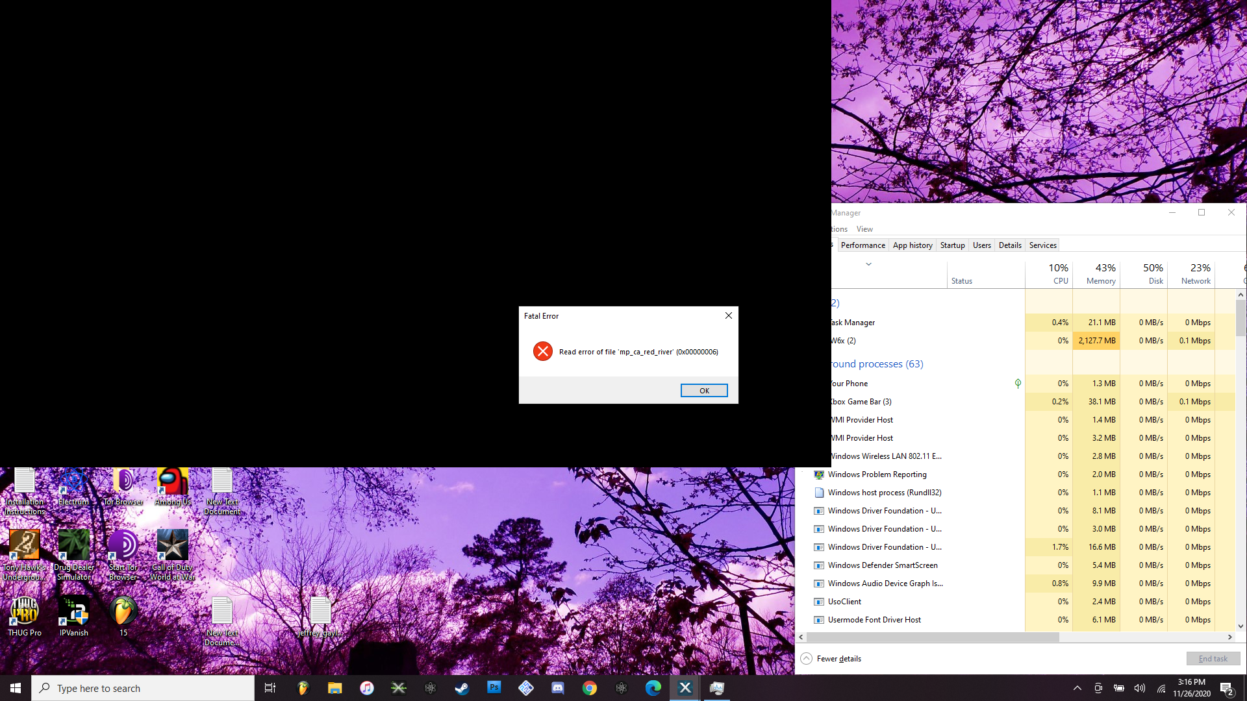1247x701 pixels.
Task: Start Drug Dealer Simulator from the desktop
Action: pos(73,545)
